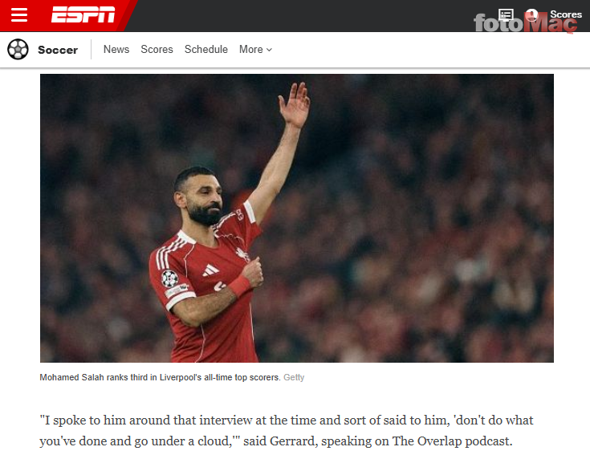Open the user profile icon

coord(531,15)
